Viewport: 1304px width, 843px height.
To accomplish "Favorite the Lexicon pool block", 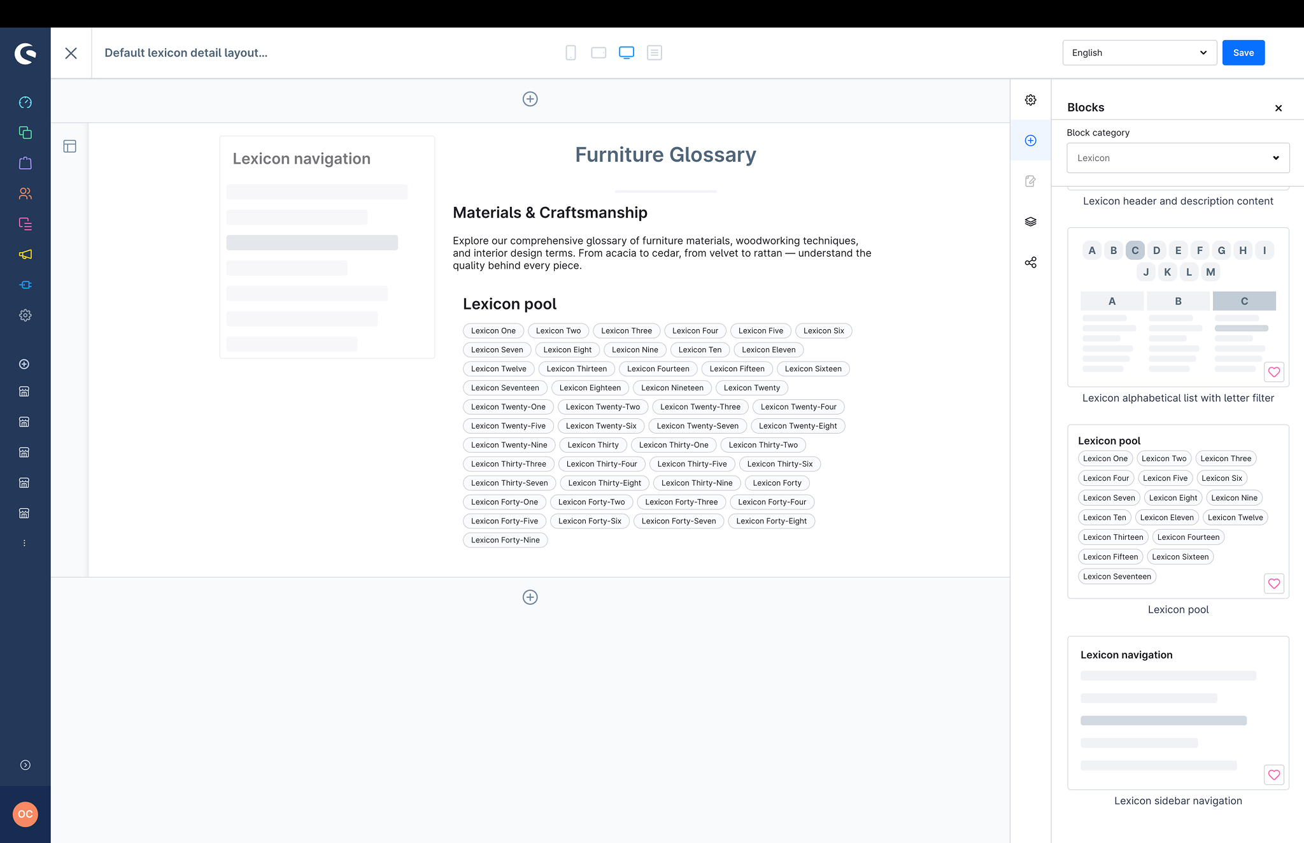I will point(1274,584).
